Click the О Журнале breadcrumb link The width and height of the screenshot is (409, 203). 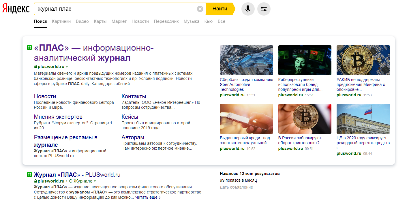coord(80,181)
